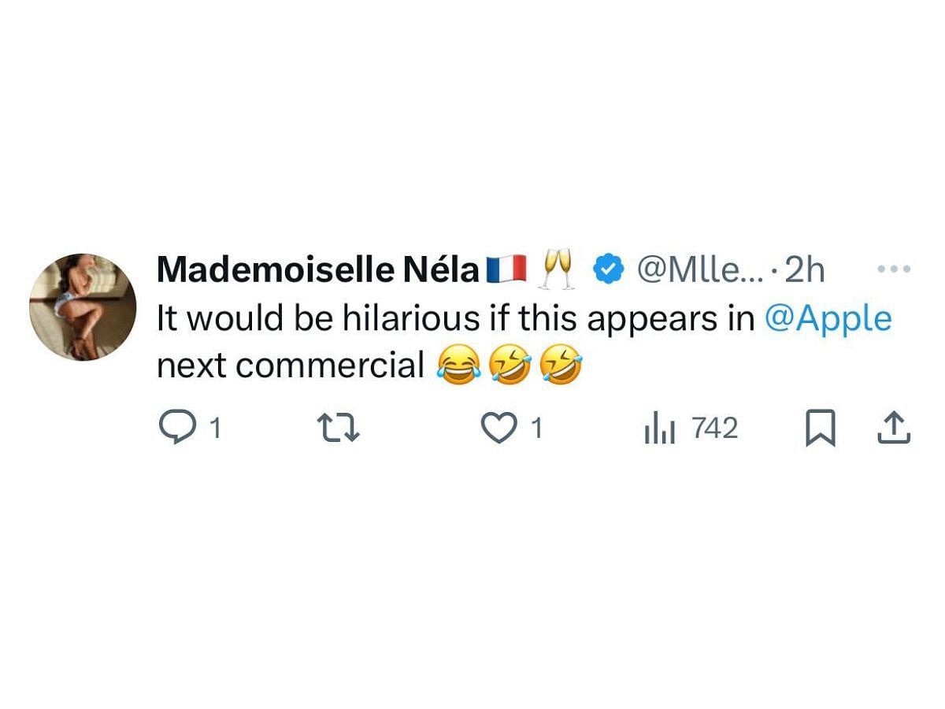Share the tweet using the upload arrow icon
This screenshot has height=709, width=945.
point(893,429)
